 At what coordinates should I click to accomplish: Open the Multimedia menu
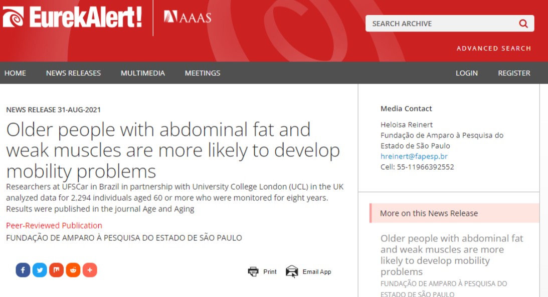(x=142, y=73)
